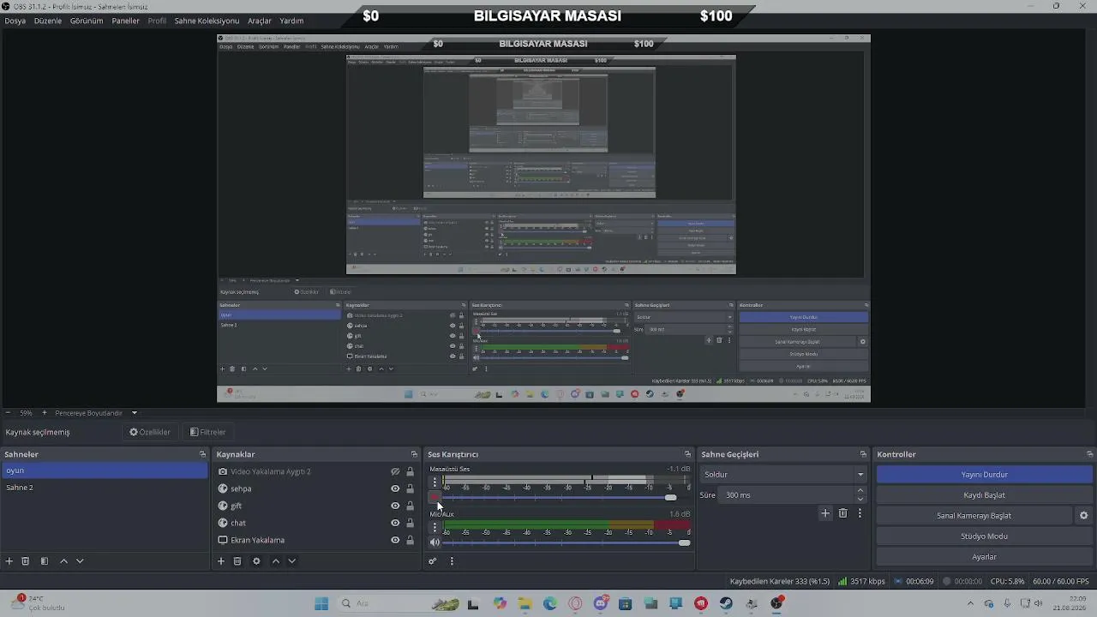Open advanced audio properties gears icon
This screenshot has width=1097, height=617.
pos(433,561)
